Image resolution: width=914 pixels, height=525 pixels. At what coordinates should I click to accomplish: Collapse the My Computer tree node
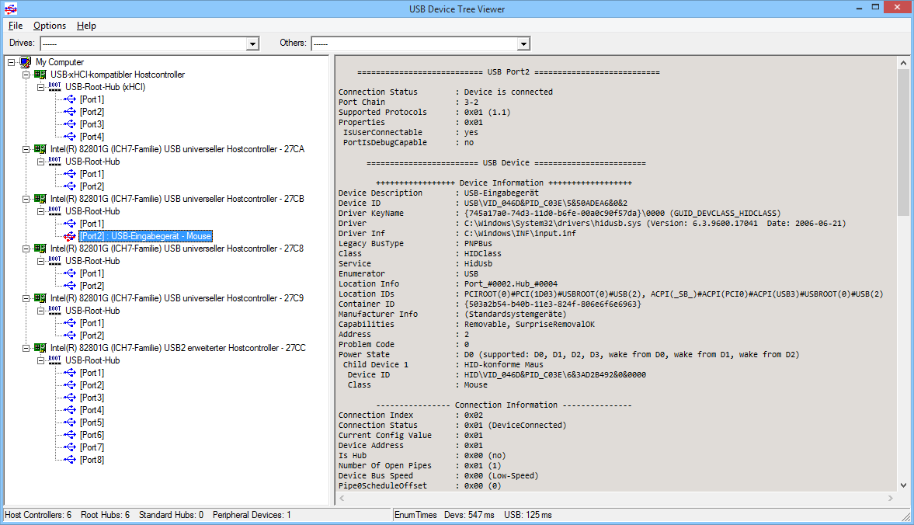click(11, 62)
